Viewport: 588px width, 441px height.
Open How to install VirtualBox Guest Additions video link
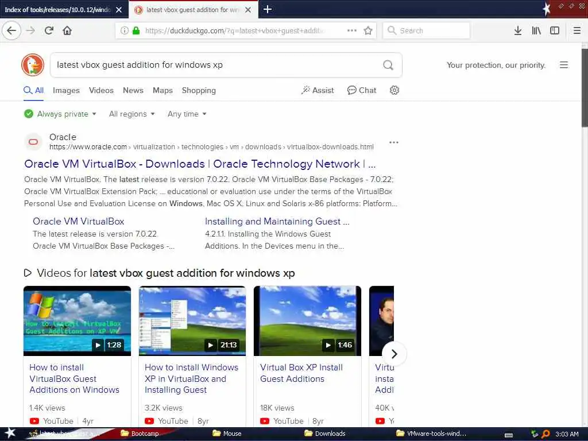[x=74, y=378]
